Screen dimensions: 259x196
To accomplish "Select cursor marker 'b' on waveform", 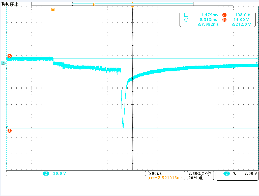I will click(x=10, y=56).
